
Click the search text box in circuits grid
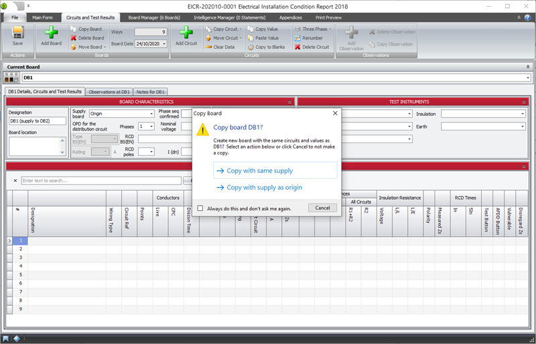point(101,181)
